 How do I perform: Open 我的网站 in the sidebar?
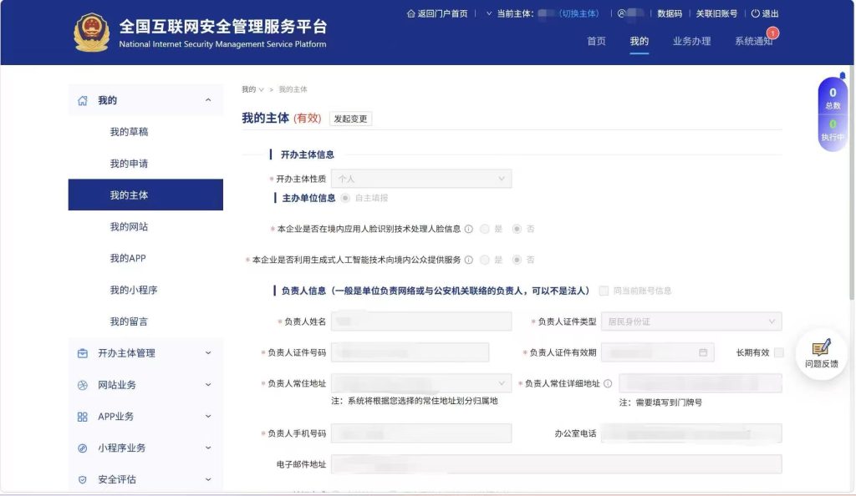coord(129,226)
